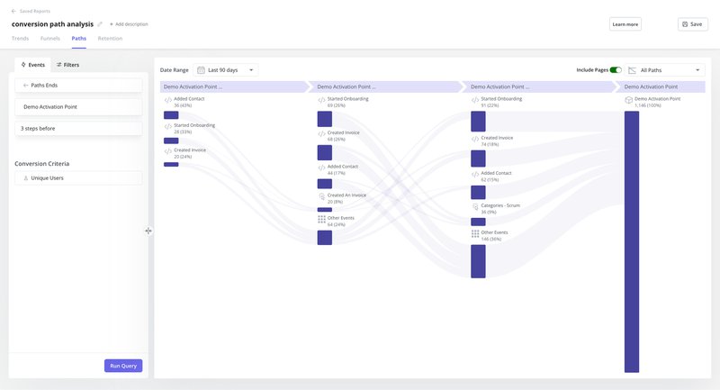720x390 pixels.
Task: Toggle the Include Pages switch
Action: 616,69
